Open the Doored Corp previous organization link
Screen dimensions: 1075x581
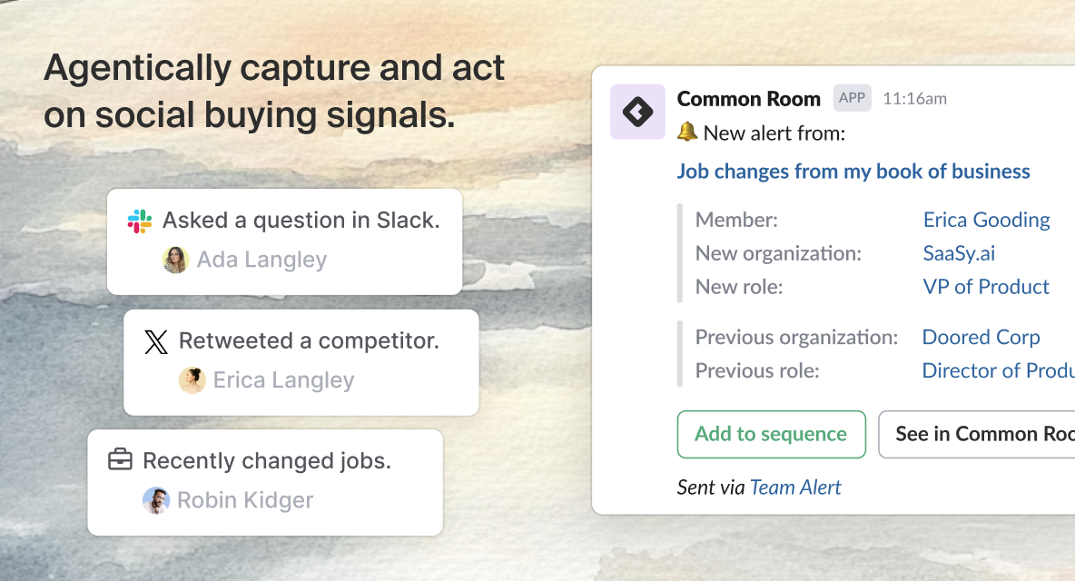981,337
